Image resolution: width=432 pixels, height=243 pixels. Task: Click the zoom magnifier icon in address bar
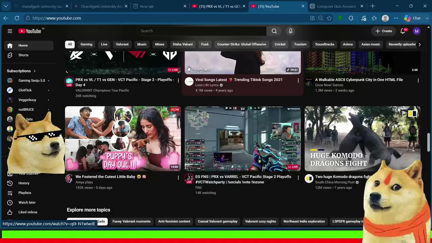click(x=321, y=18)
